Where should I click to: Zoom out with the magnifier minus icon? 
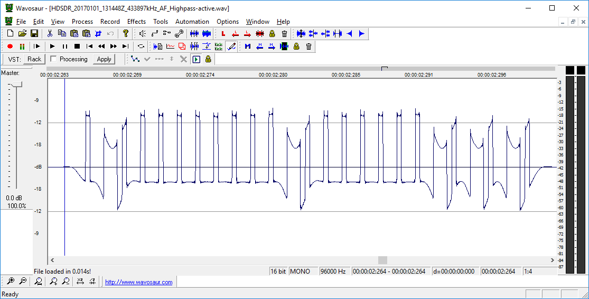click(23, 281)
